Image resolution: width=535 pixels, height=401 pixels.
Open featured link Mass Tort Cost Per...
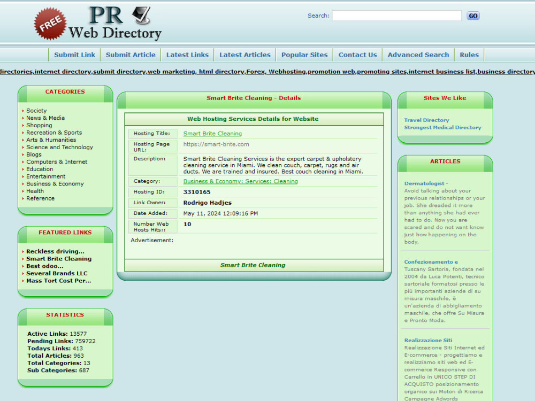(x=58, y=281)
